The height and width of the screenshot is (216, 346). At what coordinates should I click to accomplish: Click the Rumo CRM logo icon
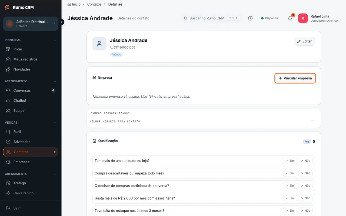7,7
